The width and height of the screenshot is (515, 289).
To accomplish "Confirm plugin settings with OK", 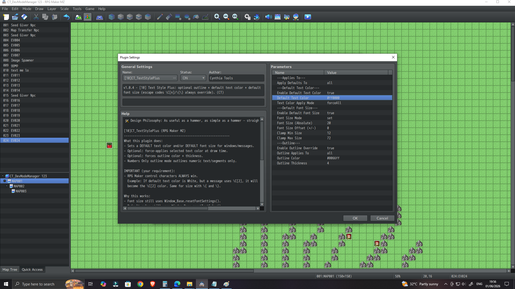I will [x=355, y=218].
